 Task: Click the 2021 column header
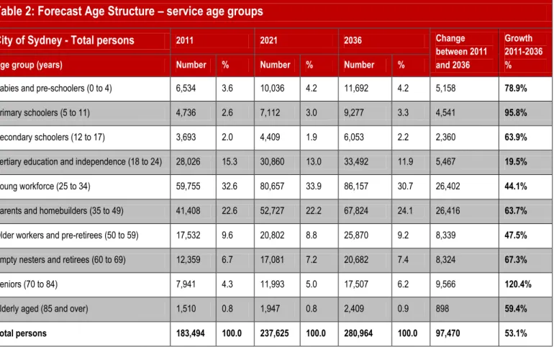268,40
